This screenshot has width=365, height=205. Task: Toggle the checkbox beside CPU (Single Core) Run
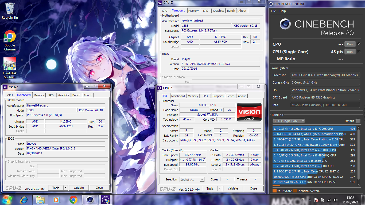(x=359, y=52)
